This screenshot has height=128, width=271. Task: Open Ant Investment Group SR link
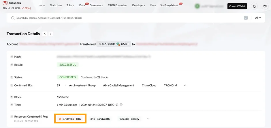[82, 85]
